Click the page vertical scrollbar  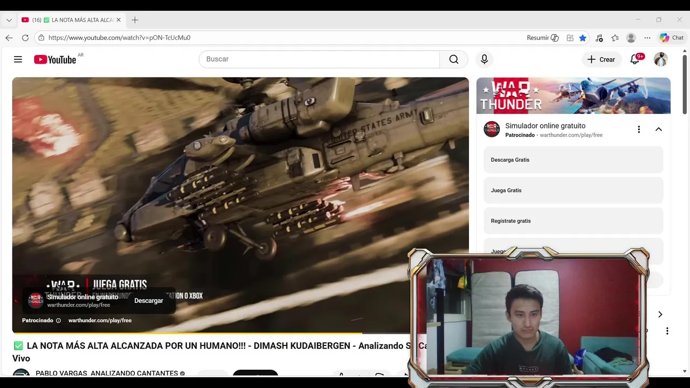click(685, 85)
